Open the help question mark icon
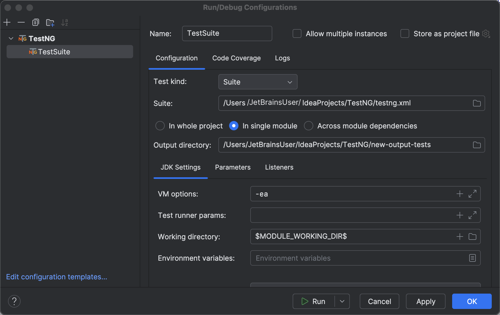Viewport: 500px width, 315px height. pos(14,301)
